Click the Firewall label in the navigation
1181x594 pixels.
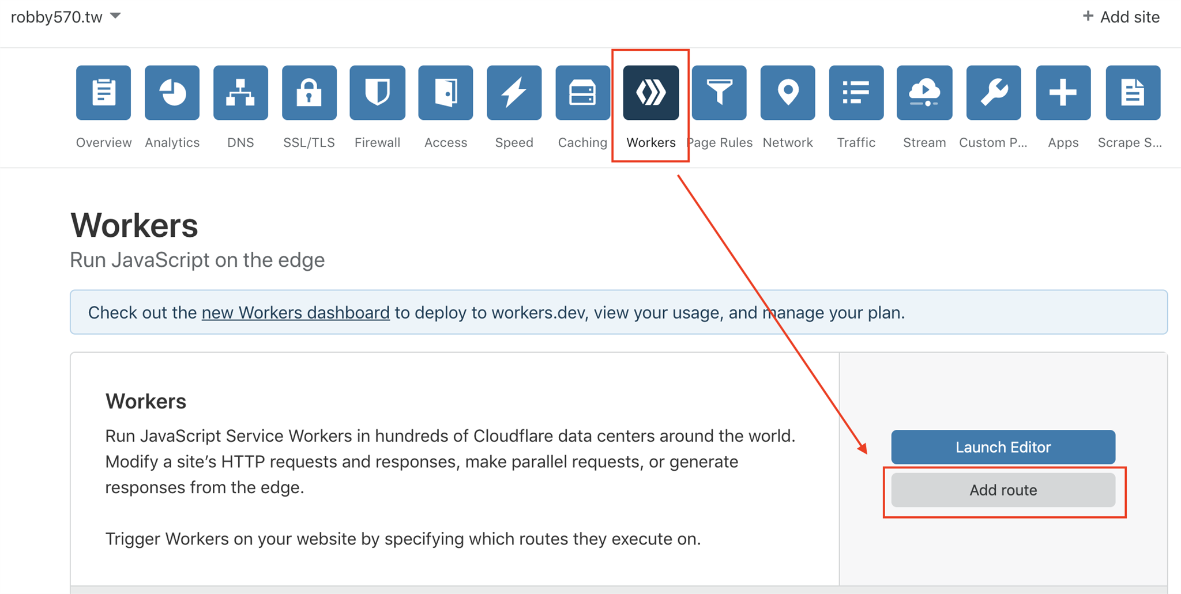(377, 142)
